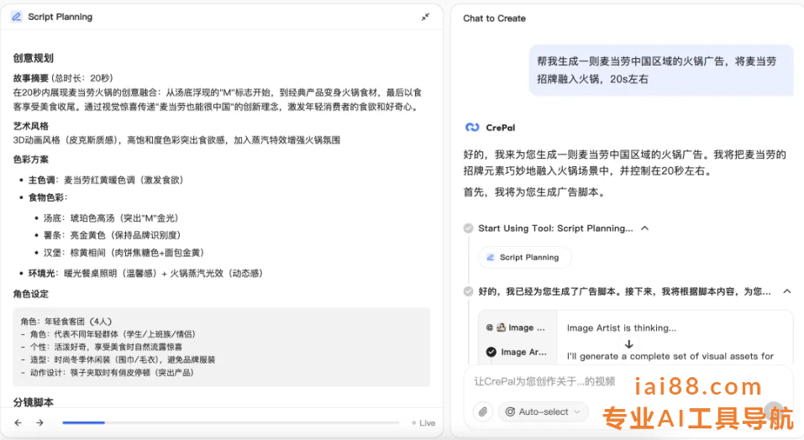
Task: Collapse the generated ad script step
Action: 787,291
